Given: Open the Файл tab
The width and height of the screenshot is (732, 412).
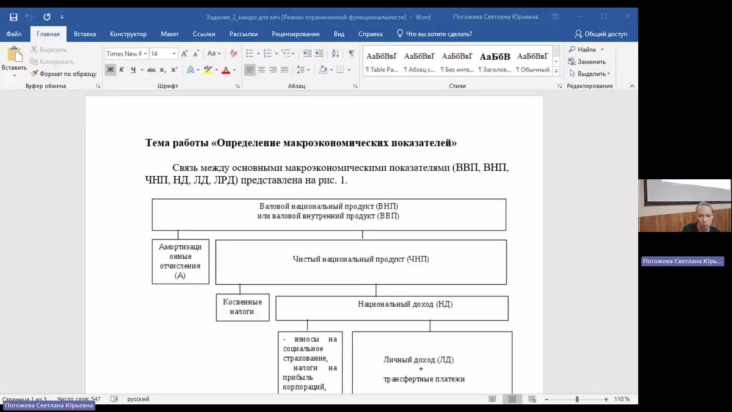Looking at the screenshot, I should (x=14, y=34).
